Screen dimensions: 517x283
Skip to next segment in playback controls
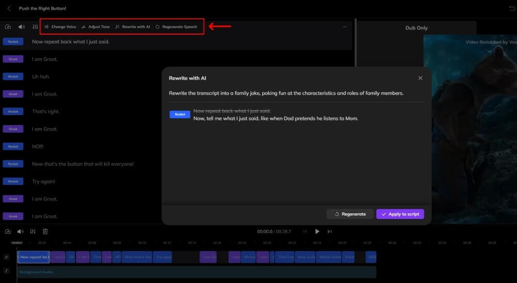(x=329, y=232)
